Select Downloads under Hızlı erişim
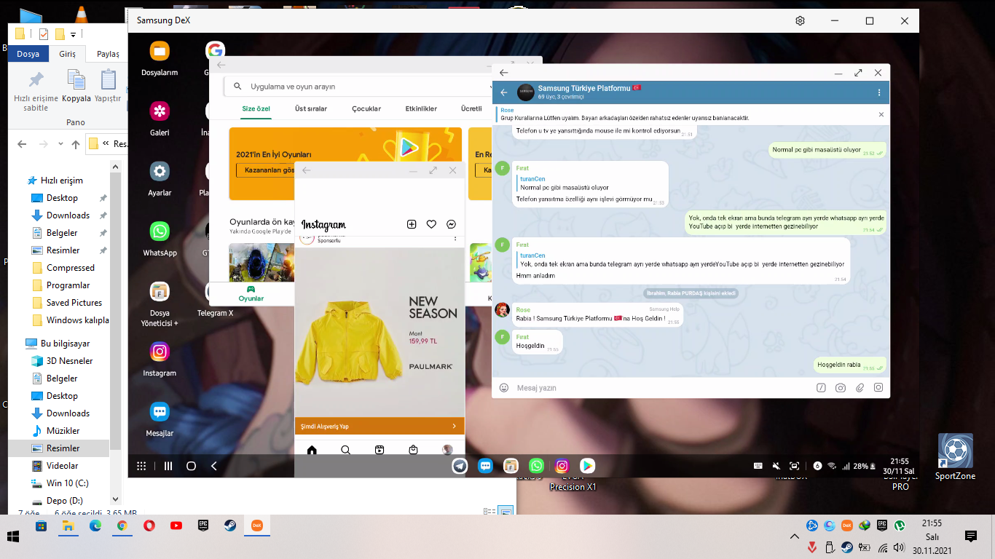The width and height of the screenshot is (995, 559). pyautogui.click(x=68, y=215)
